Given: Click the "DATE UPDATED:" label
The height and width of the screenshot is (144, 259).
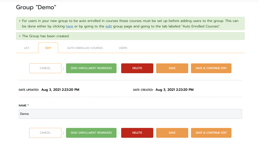Looking at the screenshot, I should click(x=29, y=90).
